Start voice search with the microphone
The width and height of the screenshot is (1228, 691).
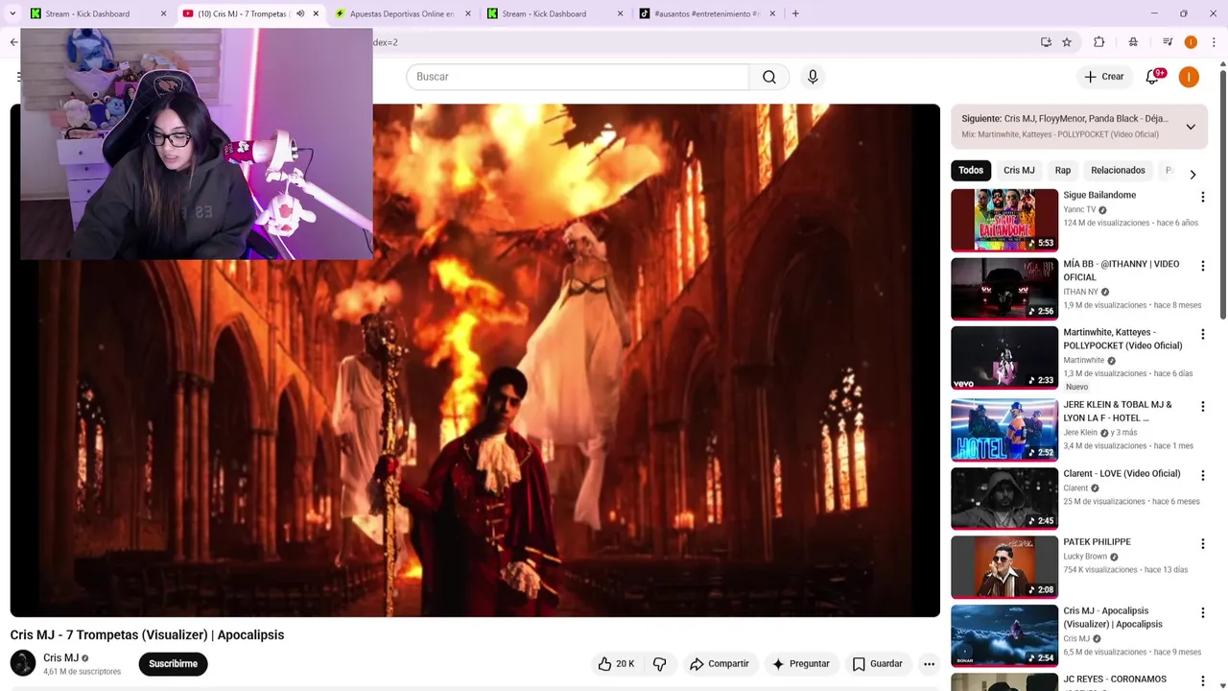coord(813,77)
